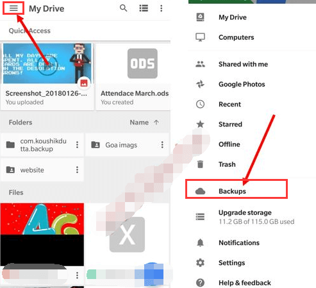Click the website shared folder icon
This screenshot has height=288, width=316.
click(x=10, y=170)
